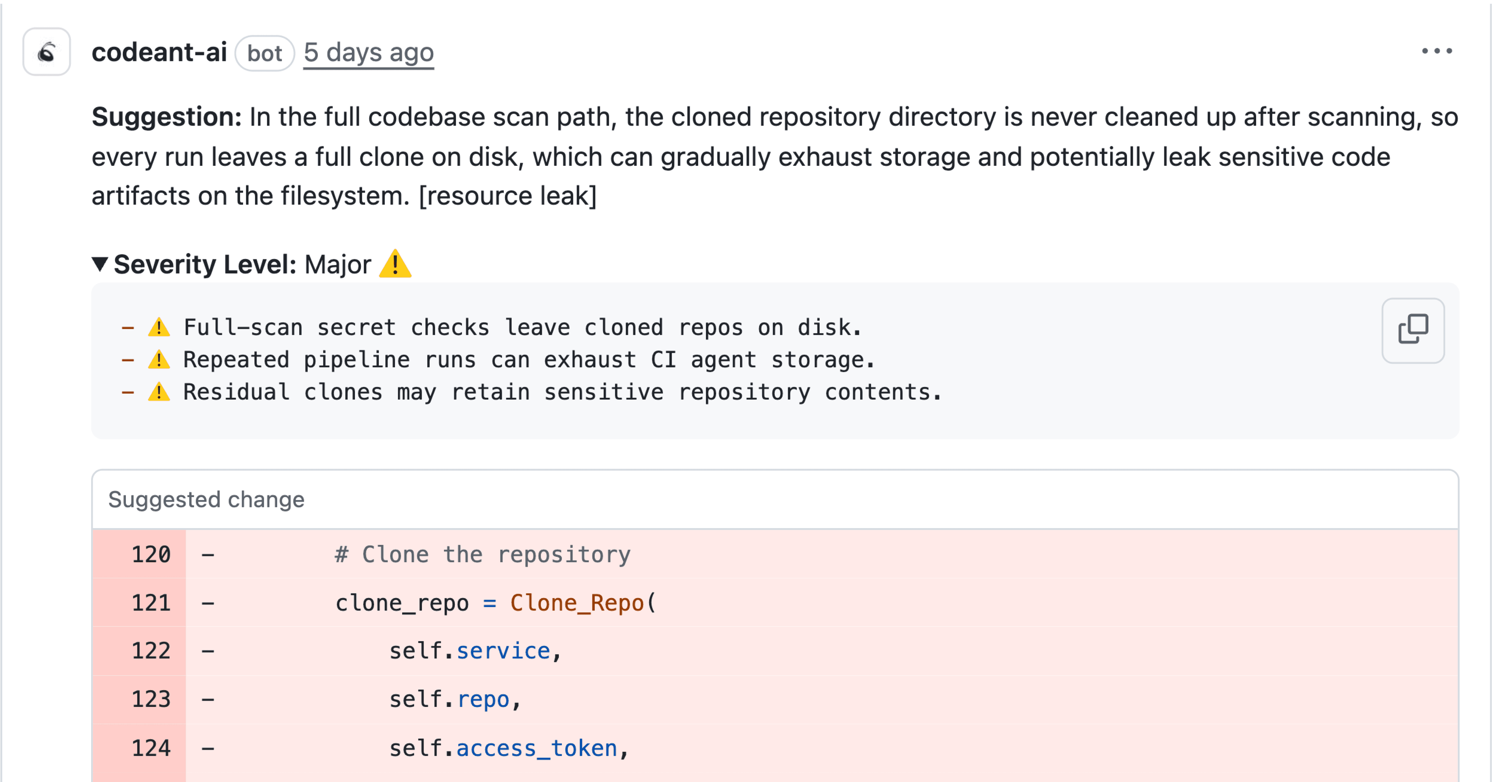Click the 5 days ago timestamp link
The height and width of the screenshot is (782, 1493).
[x=369, y=52]
